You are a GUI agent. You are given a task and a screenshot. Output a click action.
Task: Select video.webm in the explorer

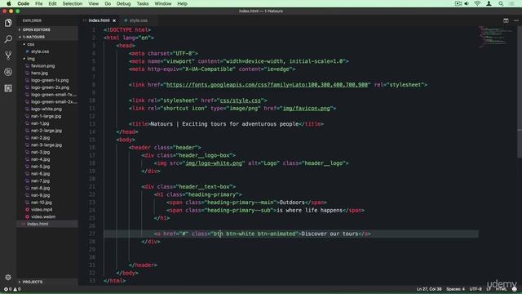[x=43, y=216]
